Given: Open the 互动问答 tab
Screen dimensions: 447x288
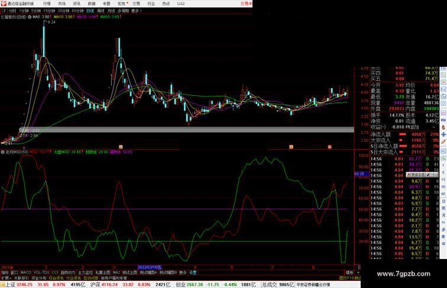Looking at the screenshot, I should (x=91, y=278).
